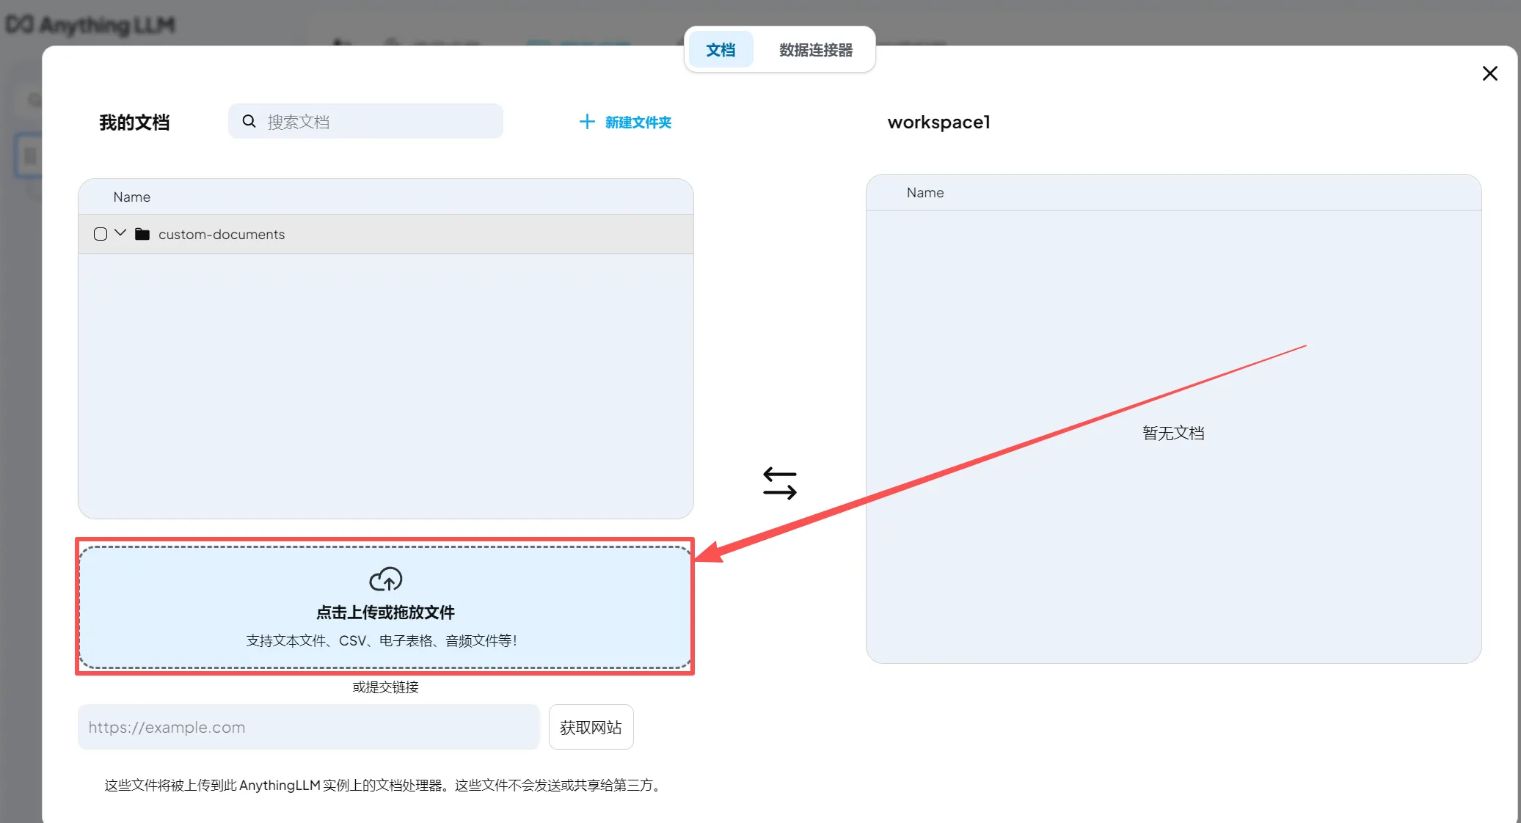Viewport: 1521px width, 823px height.
Task: Check the custom-documents folder checkbox
Action: [101, 234]
